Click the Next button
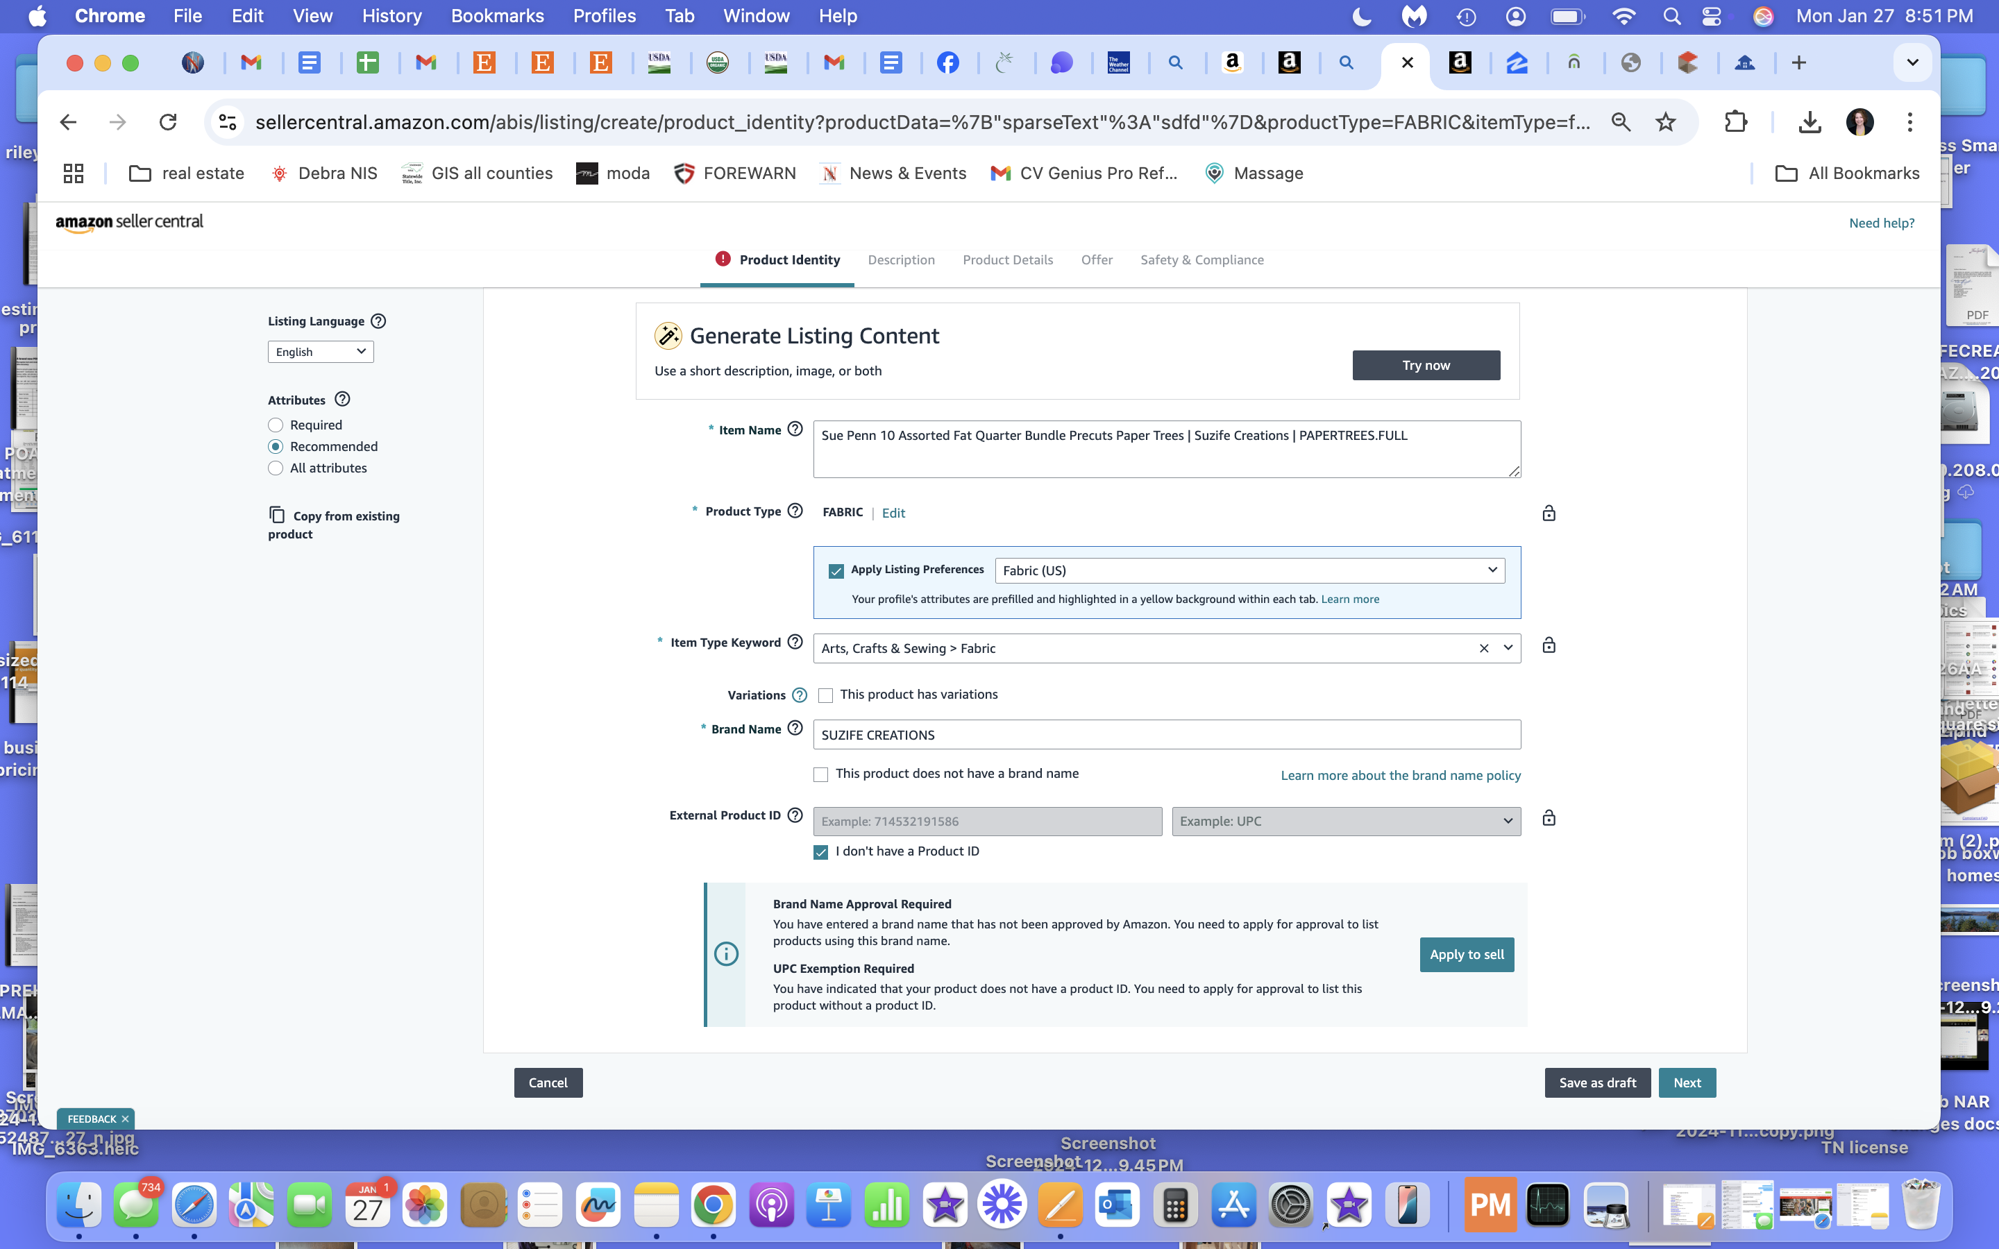 pyautogui.click(x=1687, y=1082)
